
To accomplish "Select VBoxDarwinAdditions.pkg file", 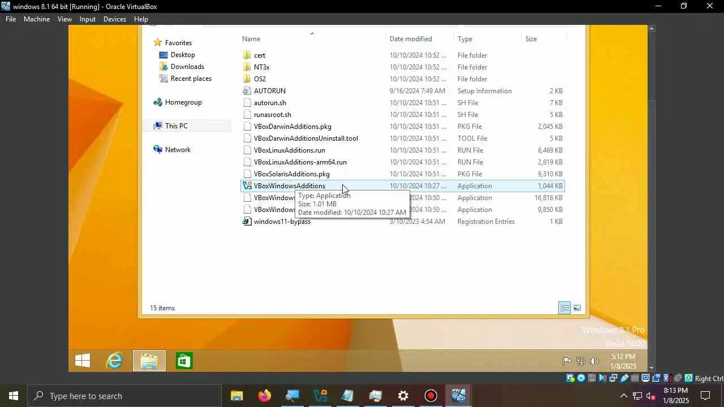I will [x=292, y=127].
